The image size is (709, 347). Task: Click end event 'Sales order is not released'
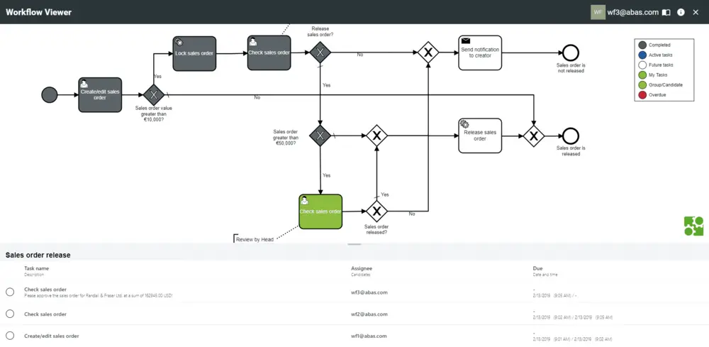571,53
